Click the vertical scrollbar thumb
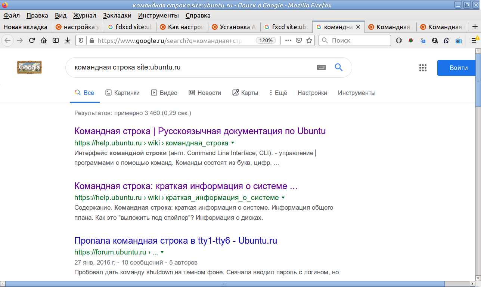Screen dimensions: 481x287 click(478, 78)
